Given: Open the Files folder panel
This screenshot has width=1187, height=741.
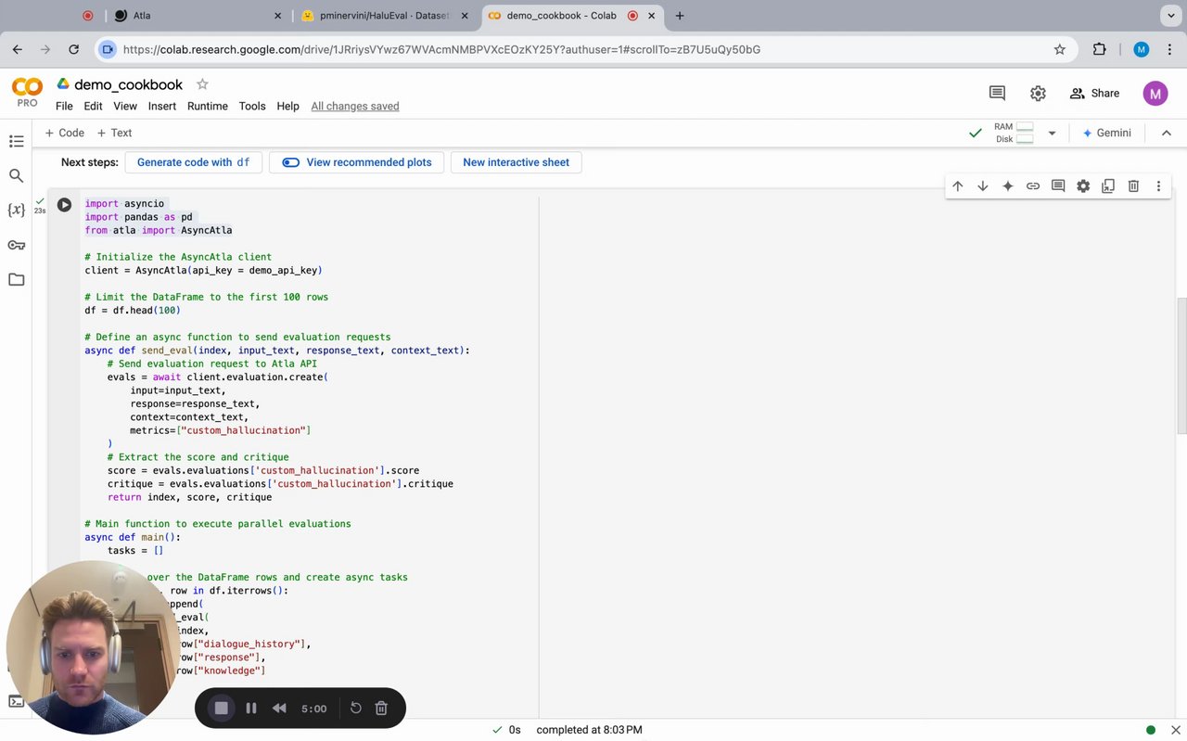Looking at the screenshot, I should [x=16, y=279].
